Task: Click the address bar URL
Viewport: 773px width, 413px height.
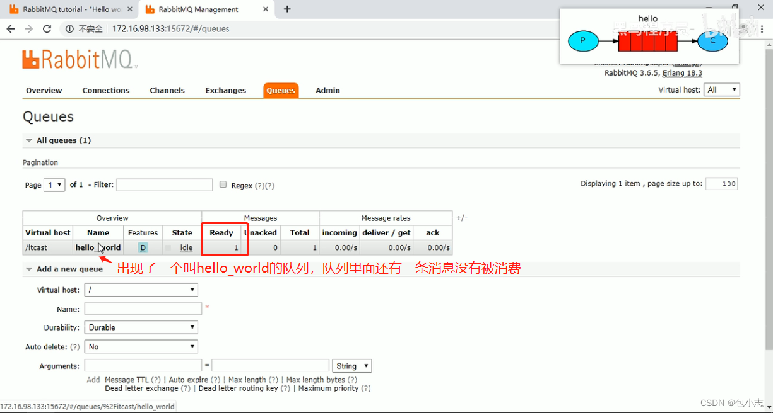Action: click(x=171, y=29)
